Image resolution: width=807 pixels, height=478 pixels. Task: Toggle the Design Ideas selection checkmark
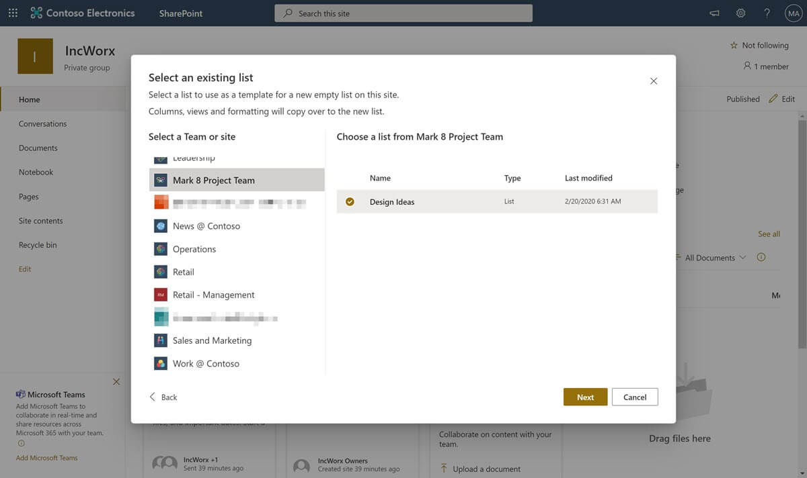[350, 201]
